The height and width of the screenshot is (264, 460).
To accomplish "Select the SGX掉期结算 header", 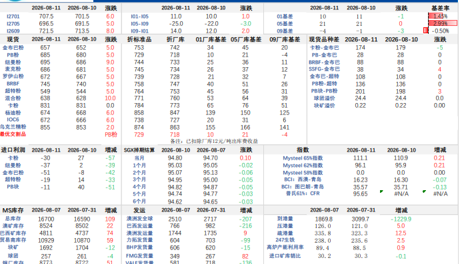I will coord(139,150).
